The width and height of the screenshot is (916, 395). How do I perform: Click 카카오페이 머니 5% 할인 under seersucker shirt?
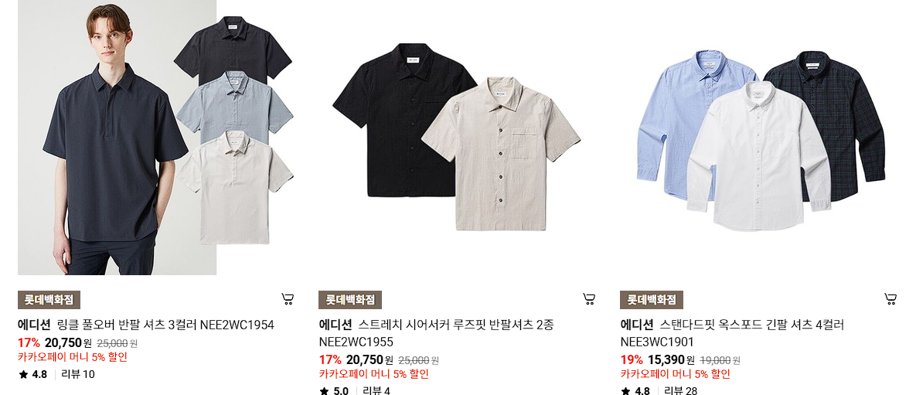click(x=374, y=374)
